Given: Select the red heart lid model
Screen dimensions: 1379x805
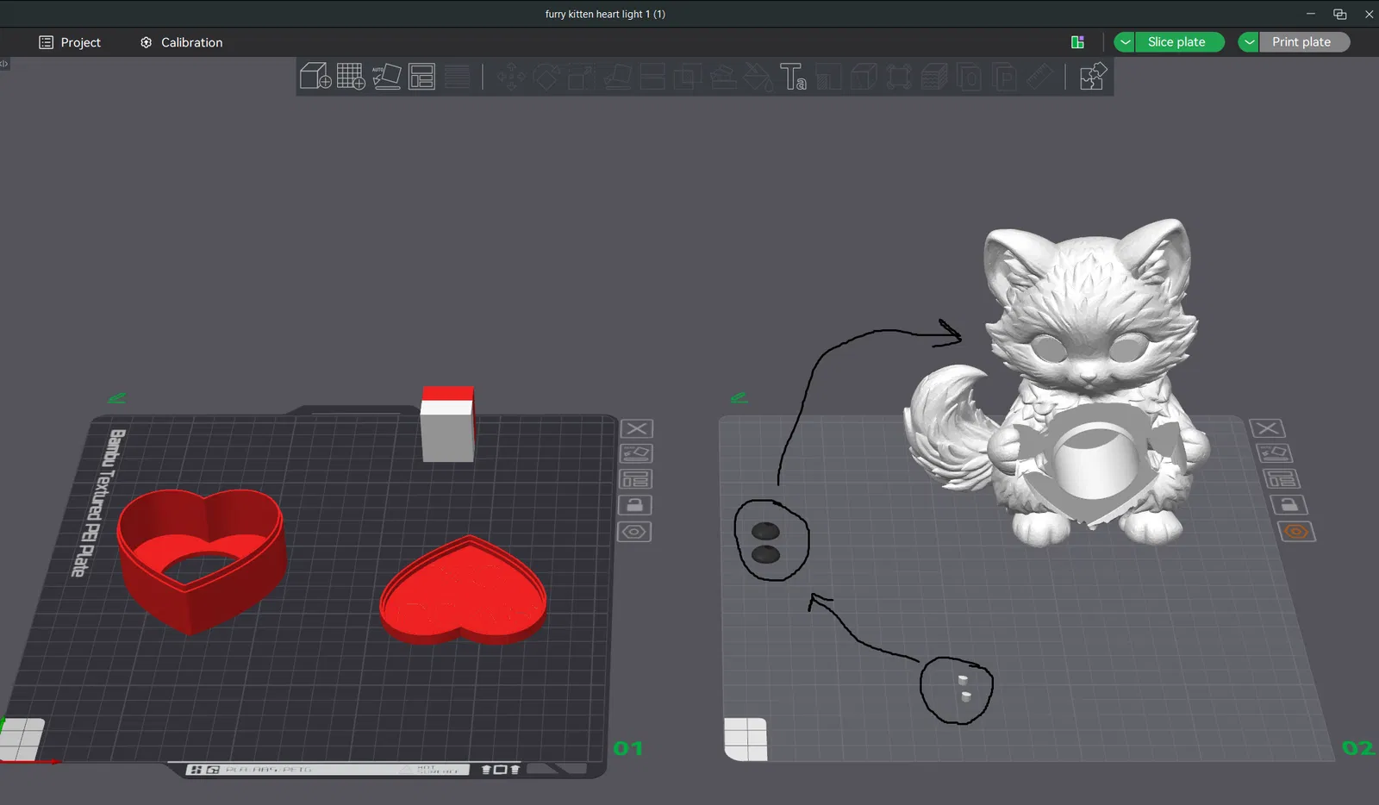Looking at the screenshot, I should coord(463,590).
